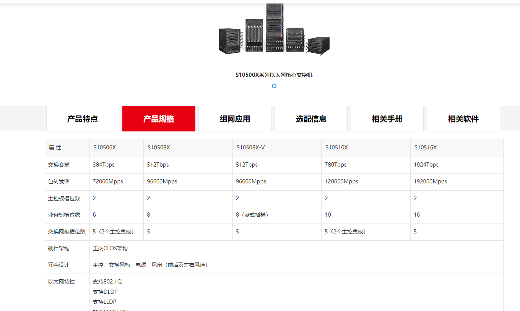The height and width of the screenshot is (311, 520).
Task: Open the 产品特点 tab
Action: tap(83, 119)
